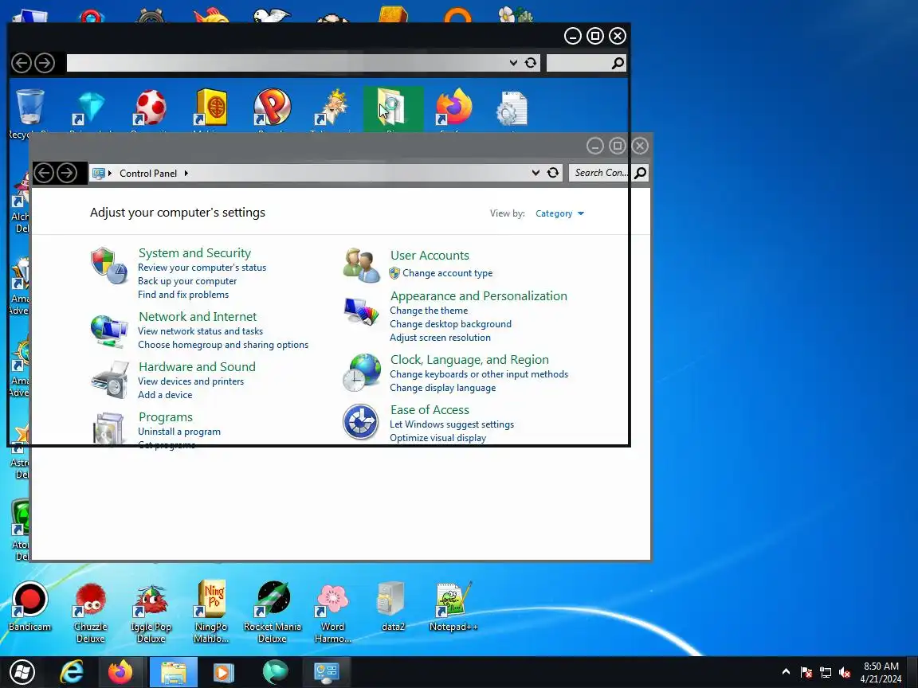The height and width of the screenshot is (688, 918).
Task: Show hidden tray icons arrow
Action: coord(786,672)
